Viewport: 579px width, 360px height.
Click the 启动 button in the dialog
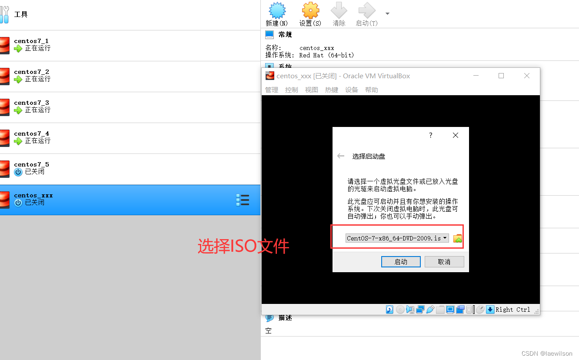pos(401,262)
